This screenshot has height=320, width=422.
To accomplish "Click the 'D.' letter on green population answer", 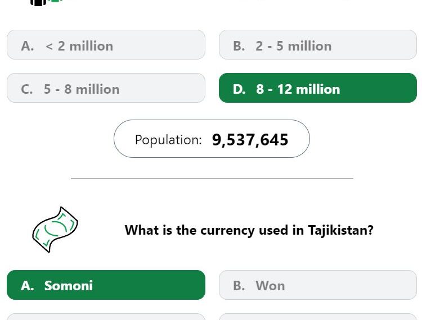I will point(239,89).
